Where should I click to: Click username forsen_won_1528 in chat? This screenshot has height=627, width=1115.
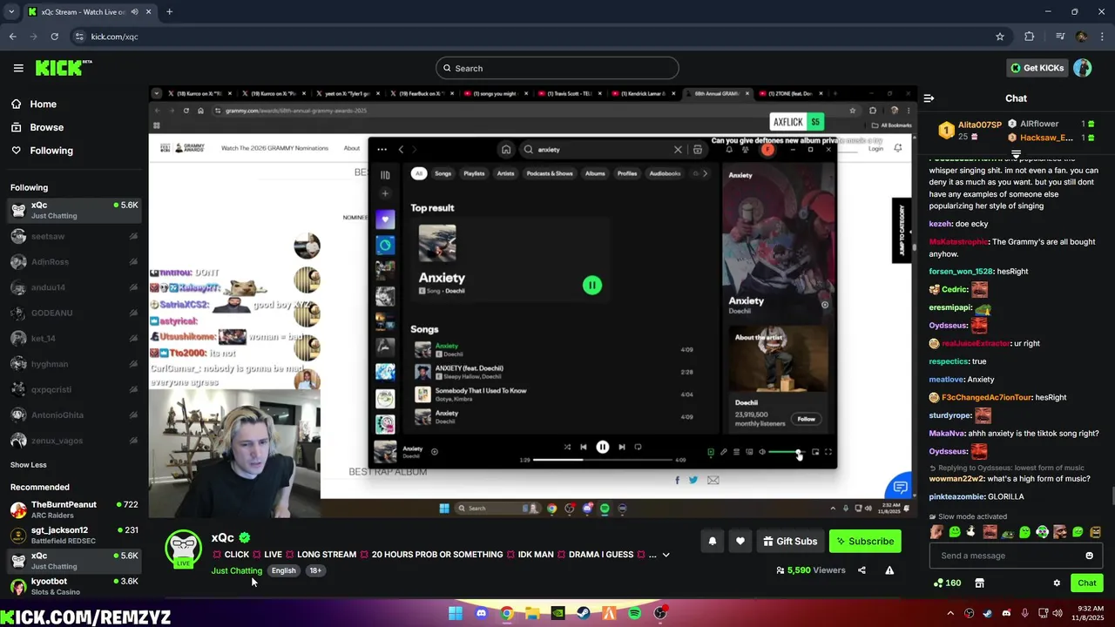[961, 272]
